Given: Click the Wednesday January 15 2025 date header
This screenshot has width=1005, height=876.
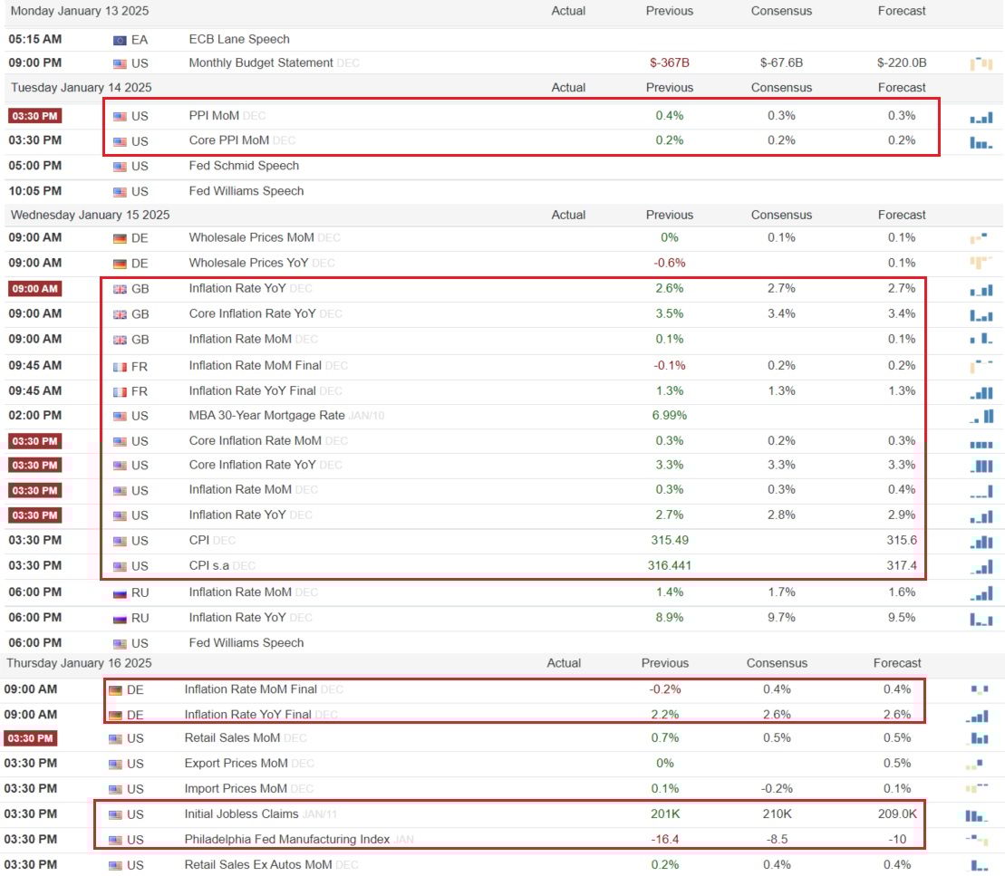Looking at the screenshot, I should [90, 215].
